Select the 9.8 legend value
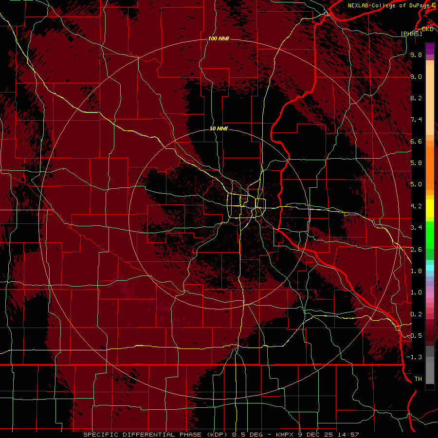 click(x=416, y=55)
